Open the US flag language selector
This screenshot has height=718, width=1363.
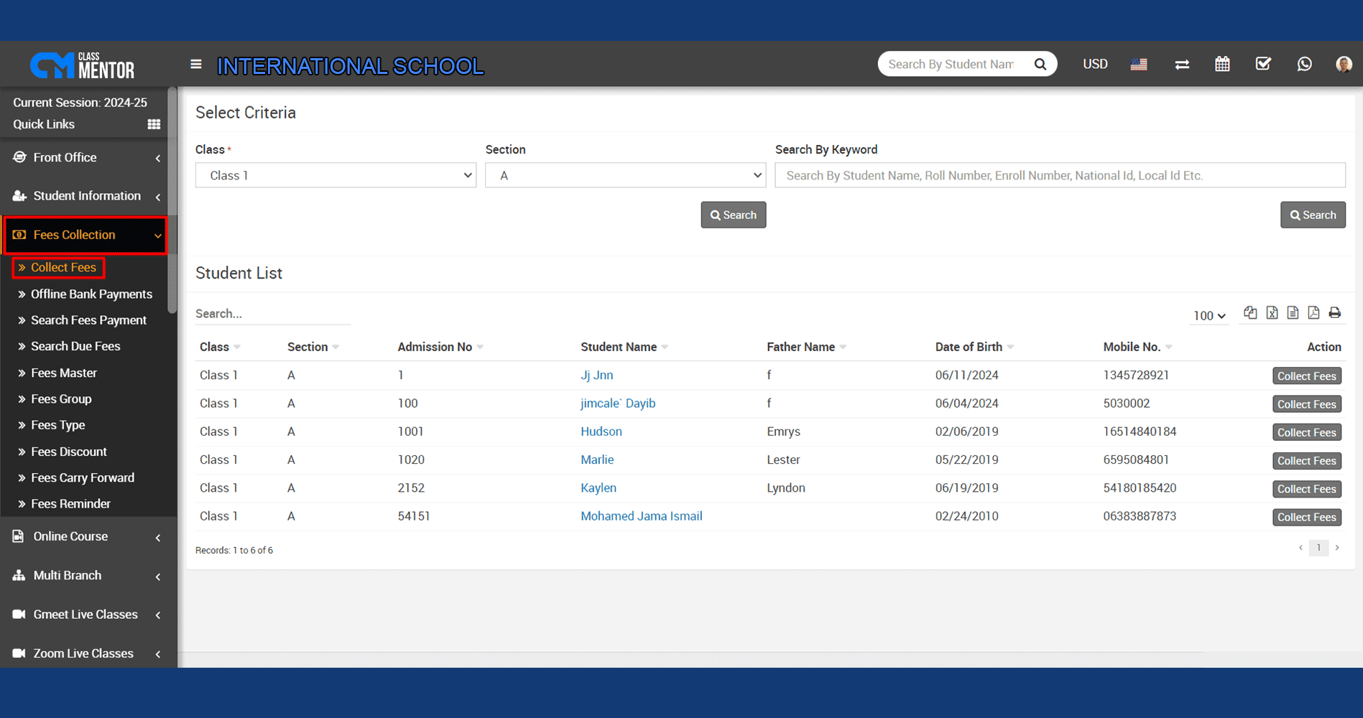[1139, 64]
